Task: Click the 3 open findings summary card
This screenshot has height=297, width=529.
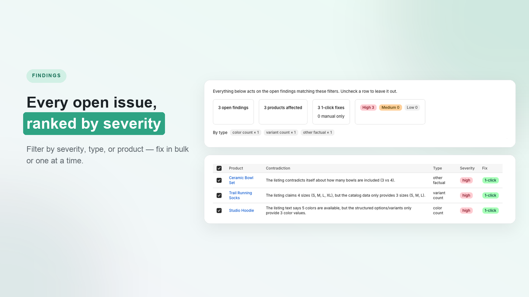Action: [x=233, y=112]
